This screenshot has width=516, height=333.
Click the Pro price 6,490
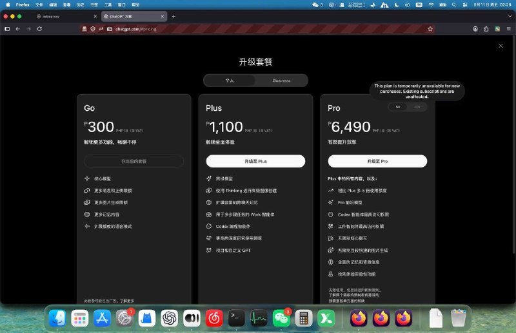click(x=351, y=127)
